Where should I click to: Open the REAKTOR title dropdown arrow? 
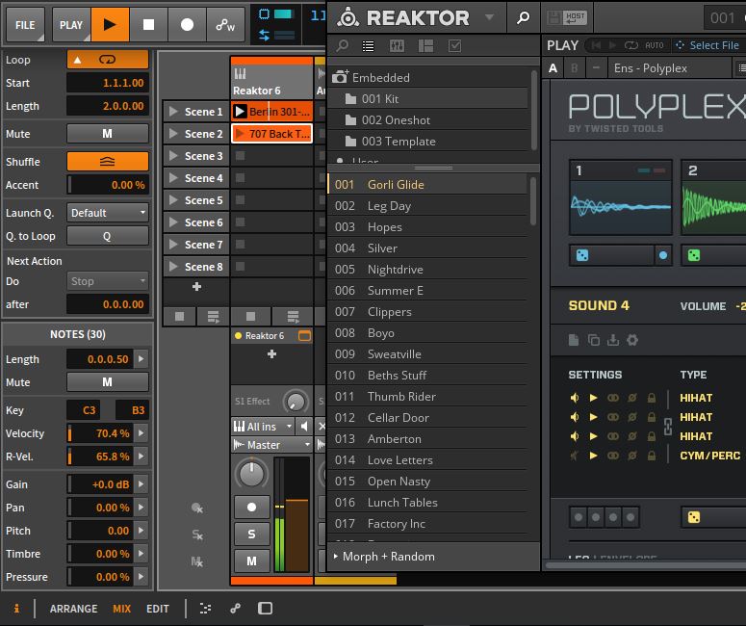click(489, 17)
